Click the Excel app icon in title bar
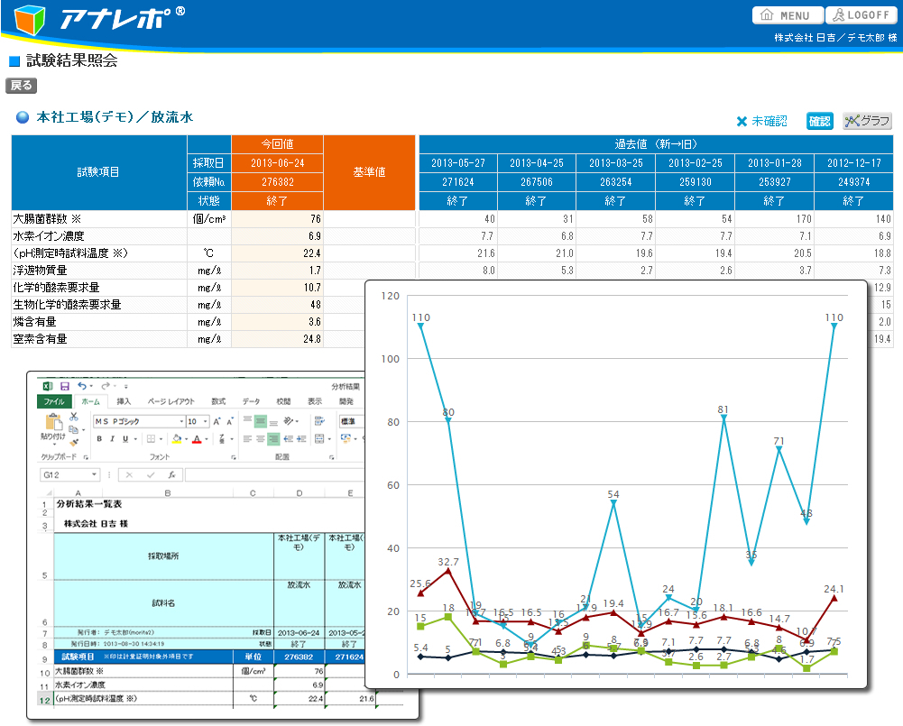The image size is (903, 726). 48,386
